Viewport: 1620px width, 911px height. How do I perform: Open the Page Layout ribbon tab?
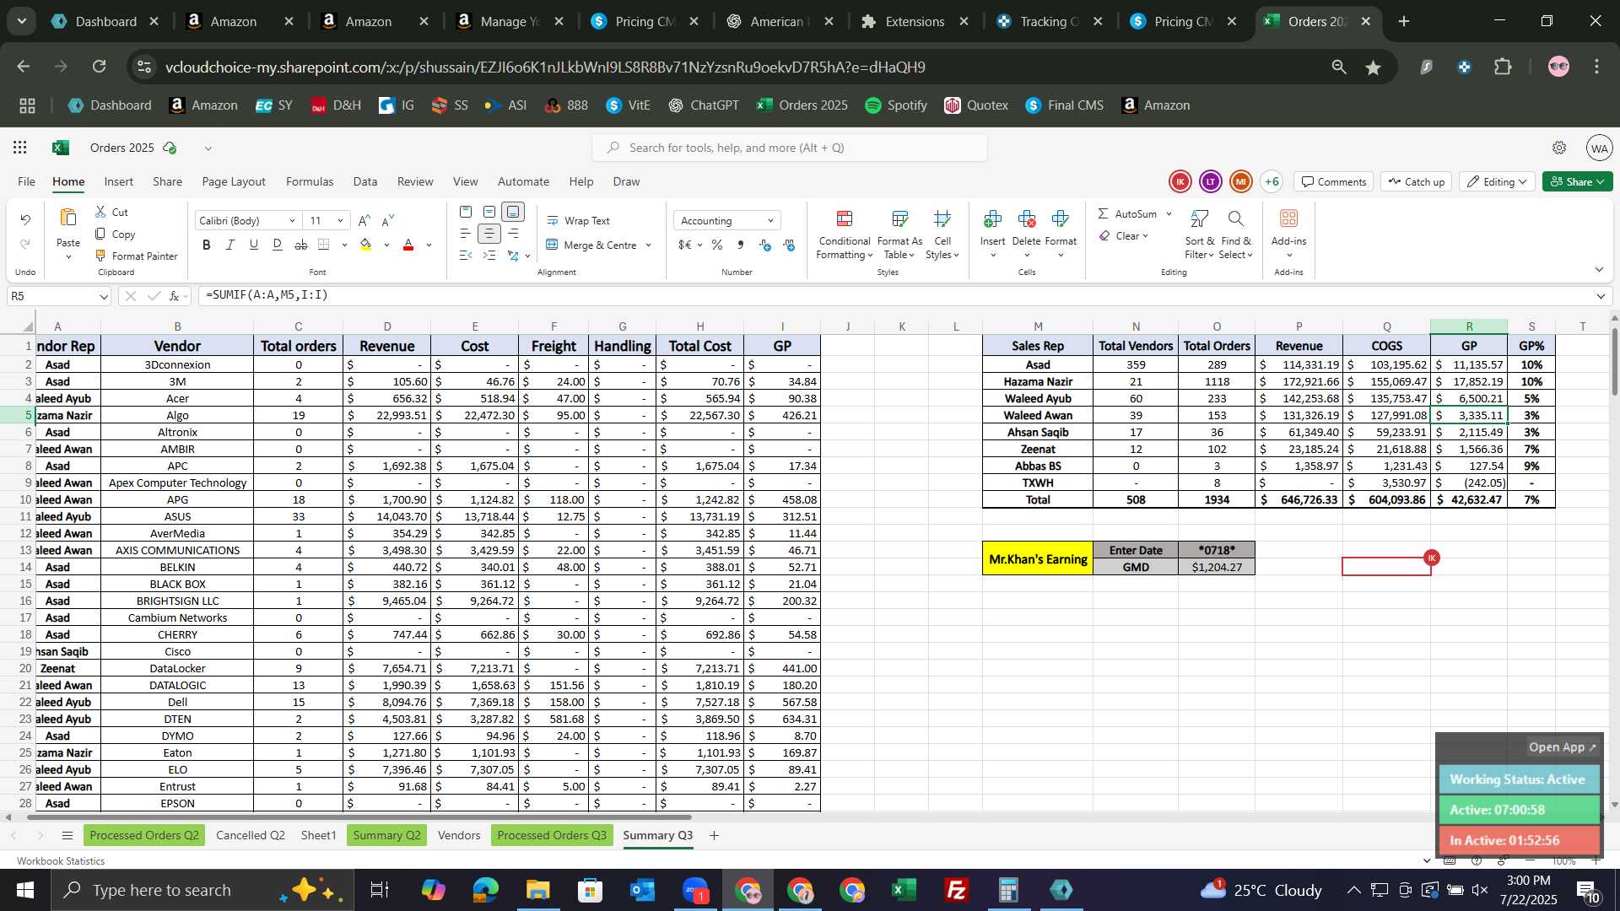[x=234, y=181]
